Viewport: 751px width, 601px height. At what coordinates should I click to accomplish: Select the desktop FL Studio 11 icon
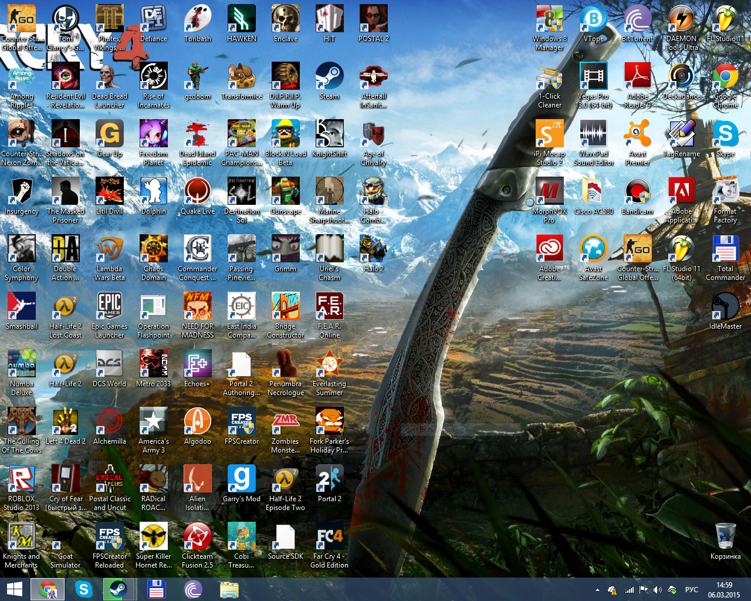[726, 23]
